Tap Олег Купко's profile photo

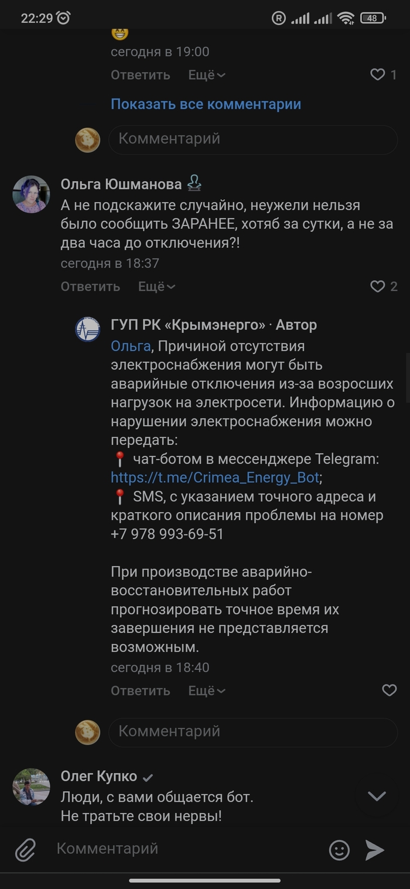click(31, 786)
